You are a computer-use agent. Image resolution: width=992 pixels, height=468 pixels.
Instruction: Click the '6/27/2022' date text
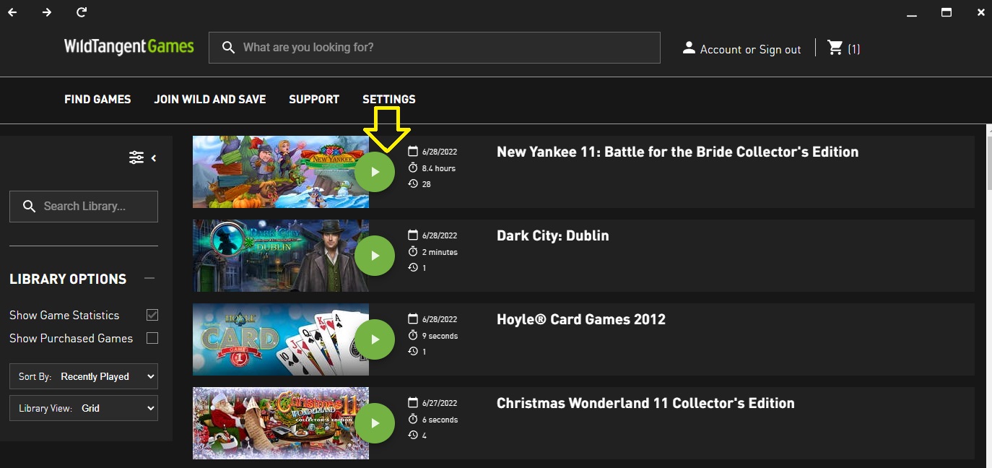pyautogui.click(x=440, y=403)
